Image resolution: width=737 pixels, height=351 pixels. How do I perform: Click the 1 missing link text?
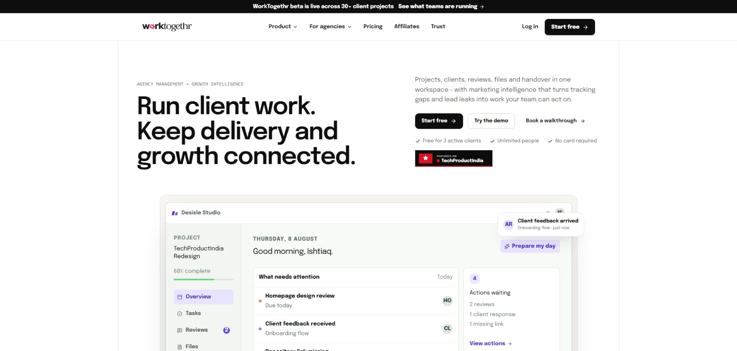click(486, 324)
